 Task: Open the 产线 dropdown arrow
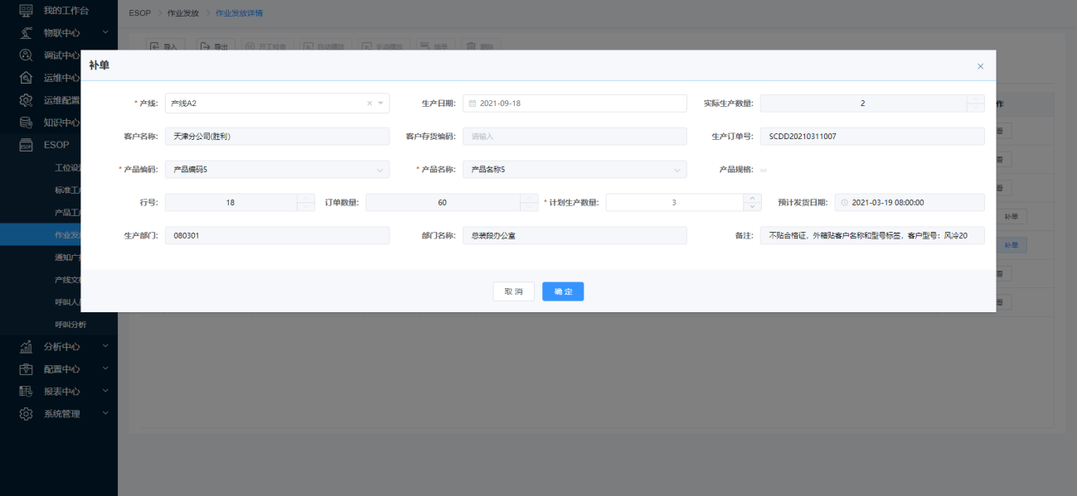[x=381, y=104]
